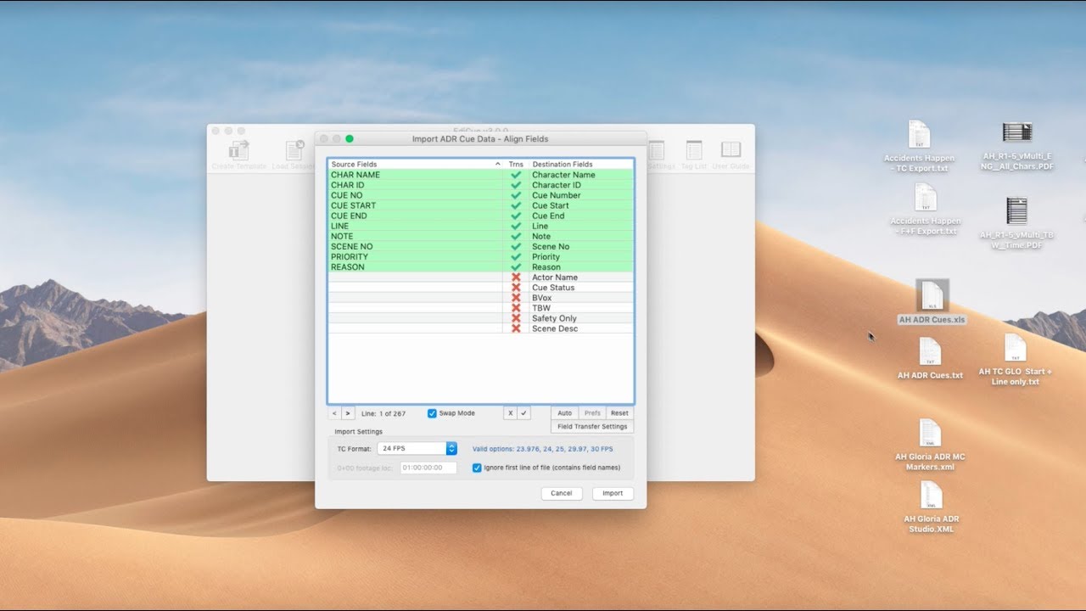This screenshot has height=611, width=1086.
Task: Click Source Fields column sort arrow
Action: 498,164
